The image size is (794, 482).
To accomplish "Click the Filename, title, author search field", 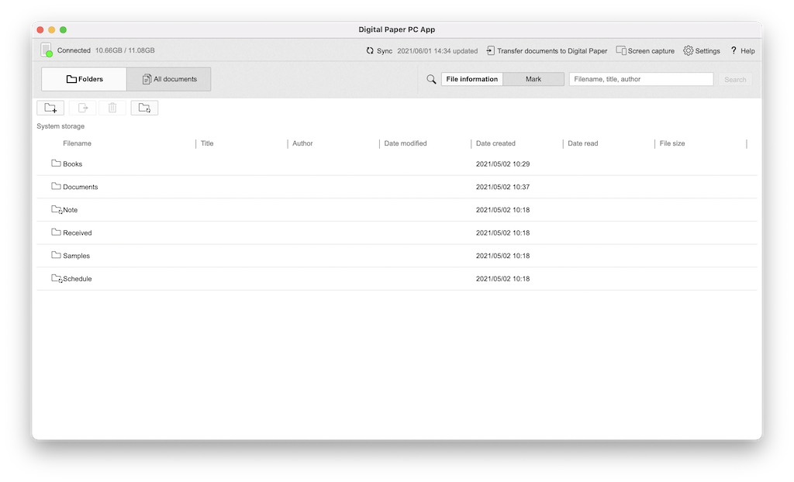I will tap(640, 79).
